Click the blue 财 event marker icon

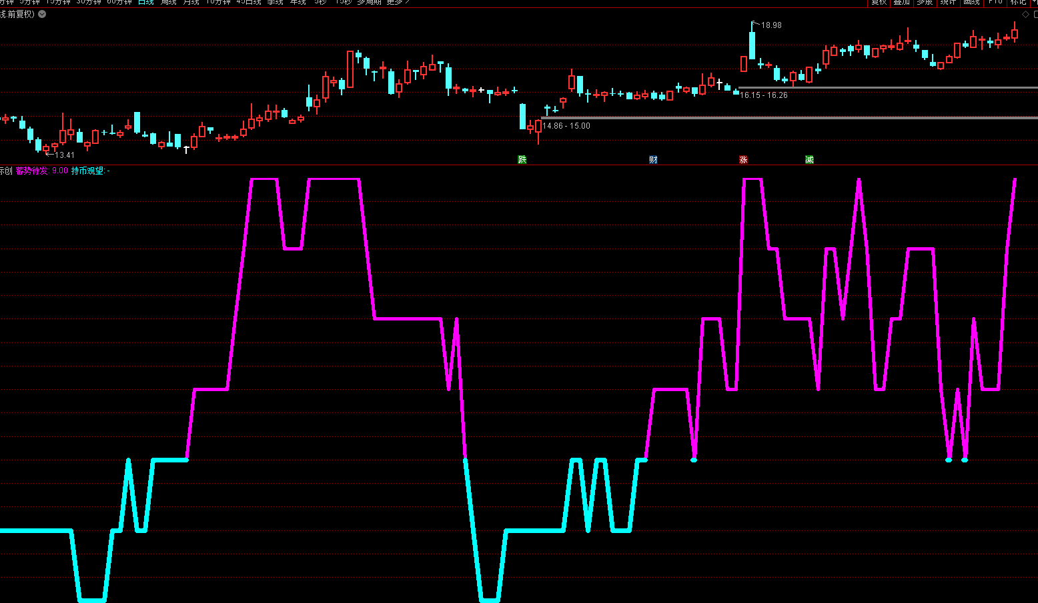click(653, 160)
